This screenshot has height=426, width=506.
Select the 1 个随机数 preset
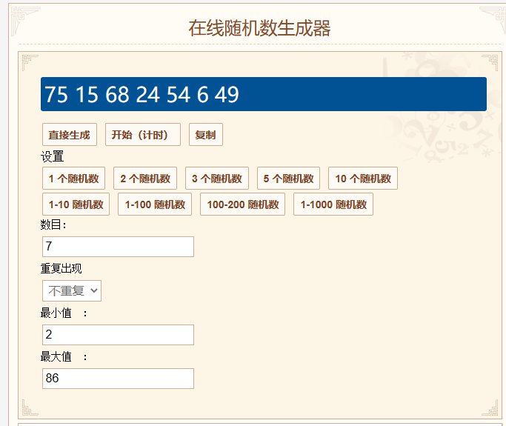click(x=74, y=179)
